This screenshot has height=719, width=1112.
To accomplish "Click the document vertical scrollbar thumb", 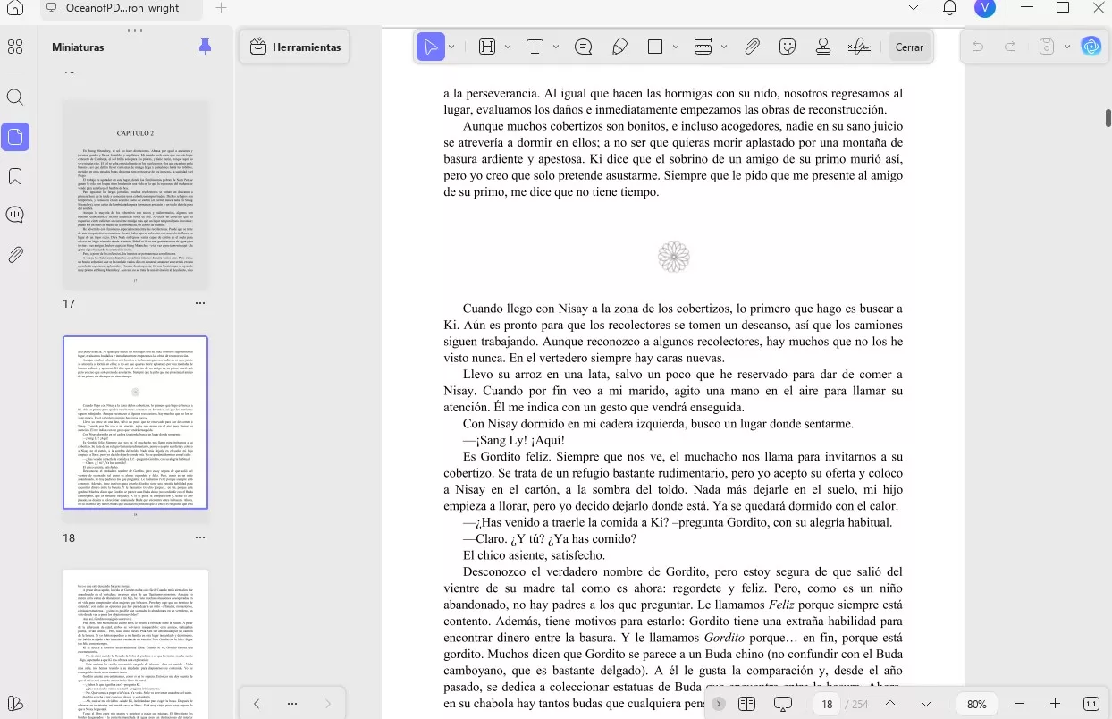I will 1108,118.
